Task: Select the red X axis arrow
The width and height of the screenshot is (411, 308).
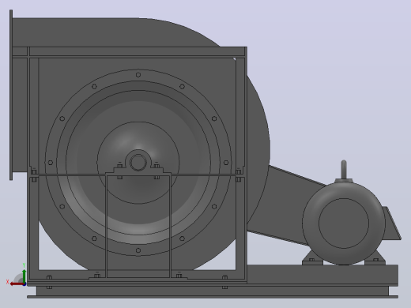Action: (17, 284)
